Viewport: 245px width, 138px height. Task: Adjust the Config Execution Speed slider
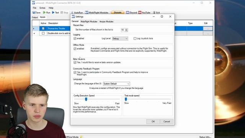(x=86, y=99)
